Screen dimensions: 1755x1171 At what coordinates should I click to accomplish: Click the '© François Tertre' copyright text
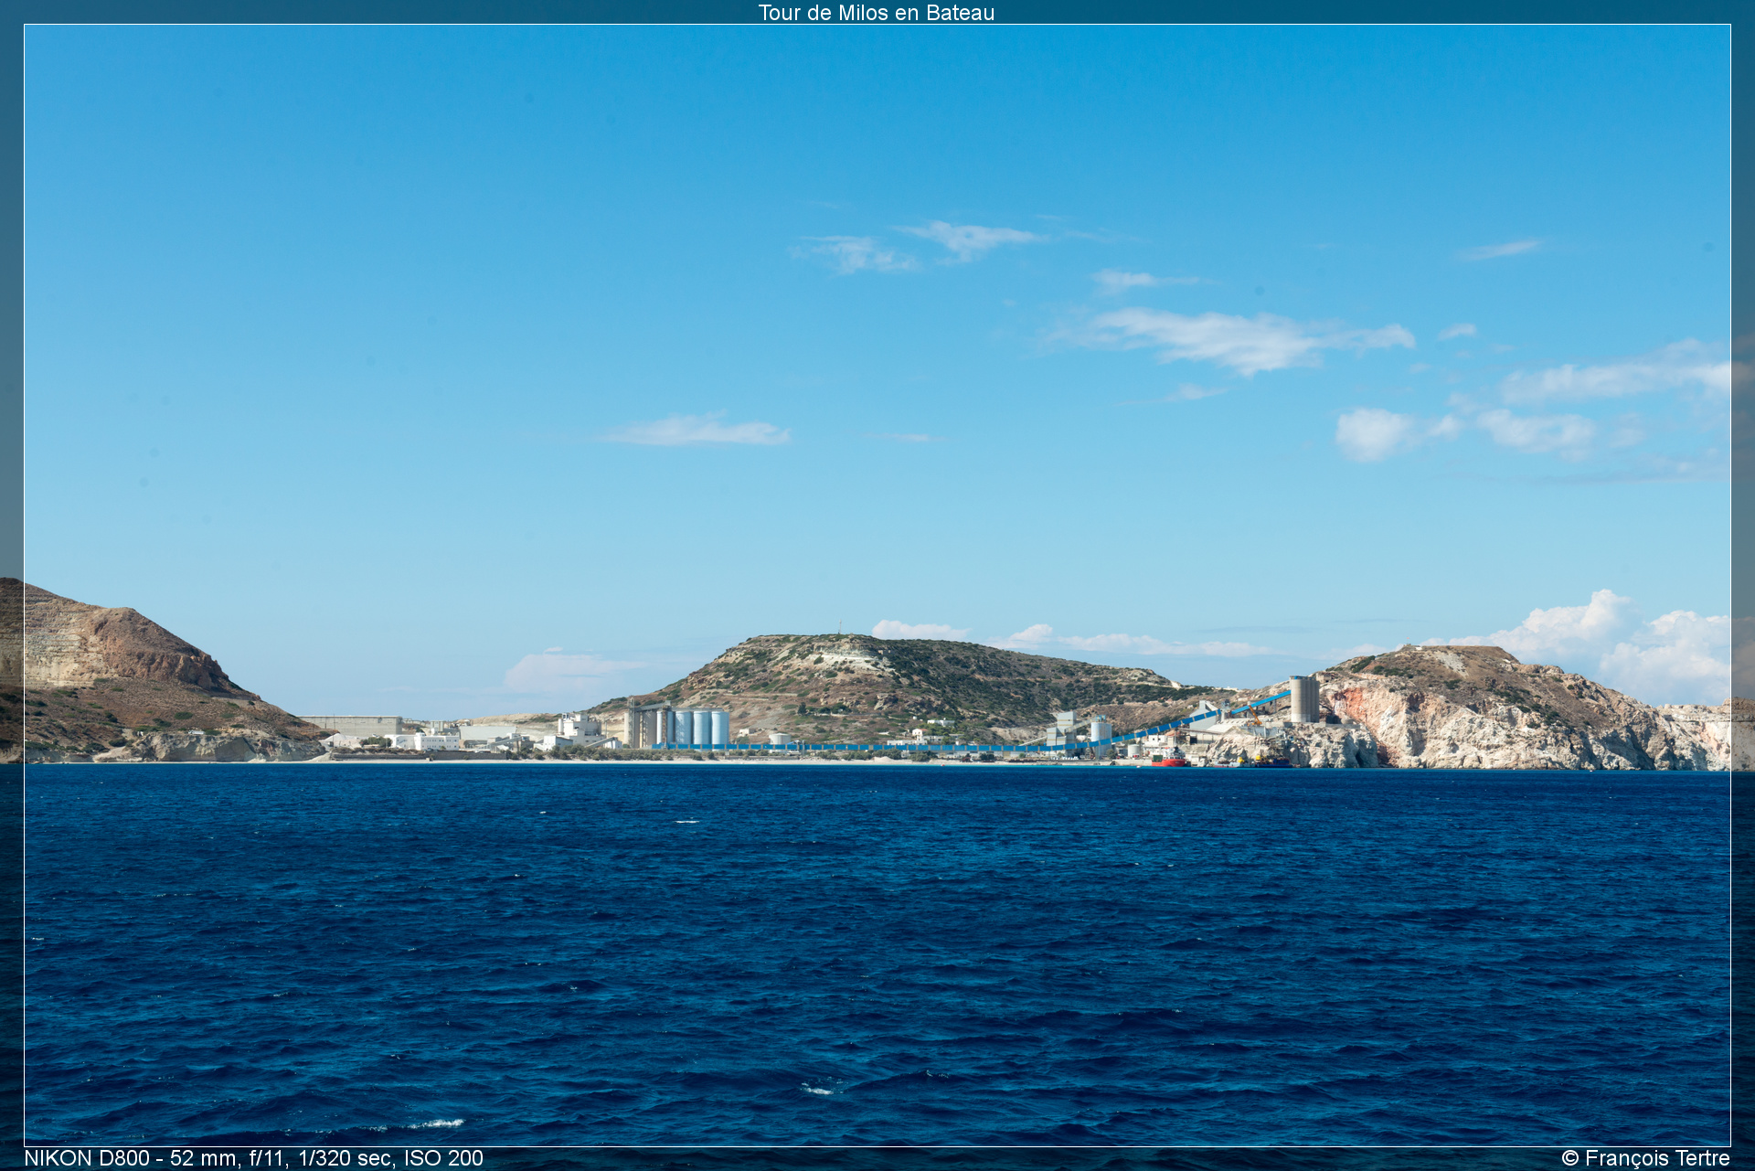click(1645, 1158)
